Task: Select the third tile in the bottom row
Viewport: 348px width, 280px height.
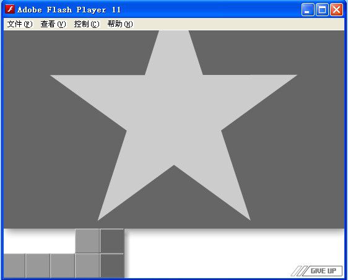Action: (63, 266)
